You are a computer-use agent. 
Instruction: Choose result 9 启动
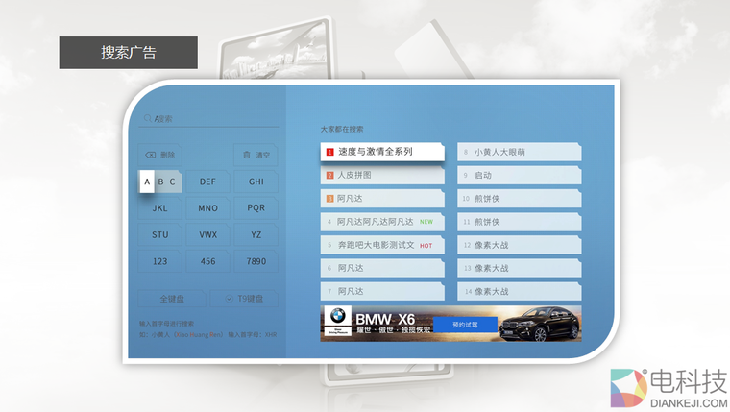point(520,176)
